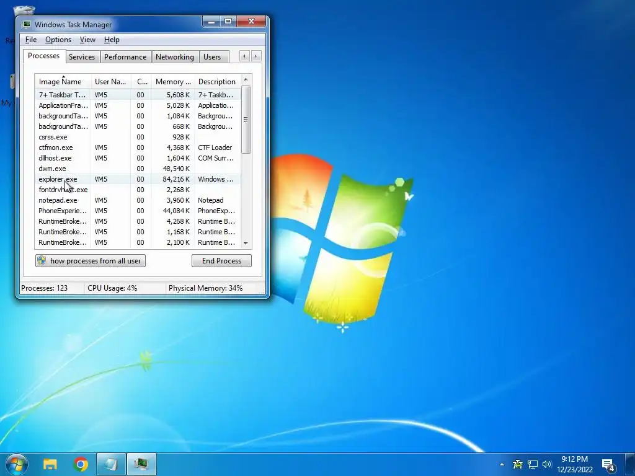Open the Options menu
Image resolution: width=635 pixels, height=476 pixels.
click(58, 40)
